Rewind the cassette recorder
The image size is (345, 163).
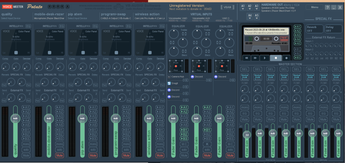(247, 58)
